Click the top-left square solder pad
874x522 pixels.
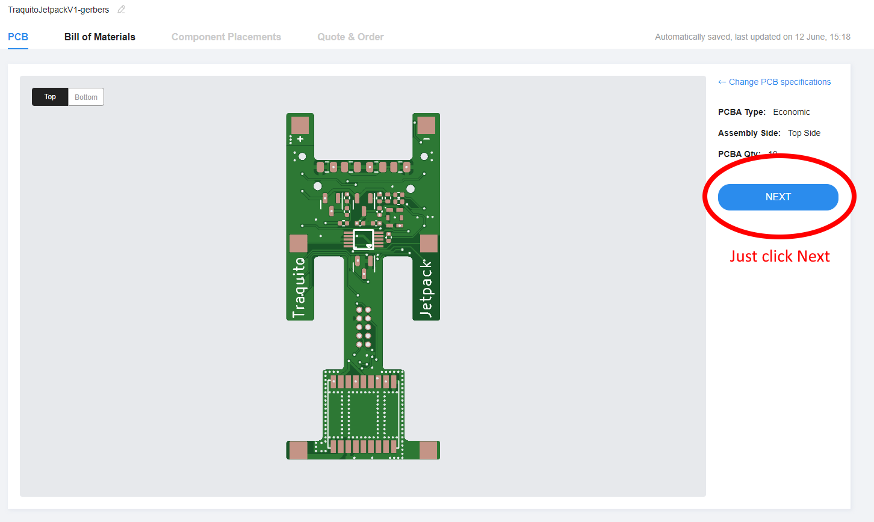click(x=300, y=125)
